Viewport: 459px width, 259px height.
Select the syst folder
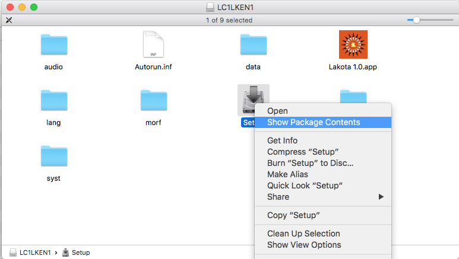pos(54,156)
